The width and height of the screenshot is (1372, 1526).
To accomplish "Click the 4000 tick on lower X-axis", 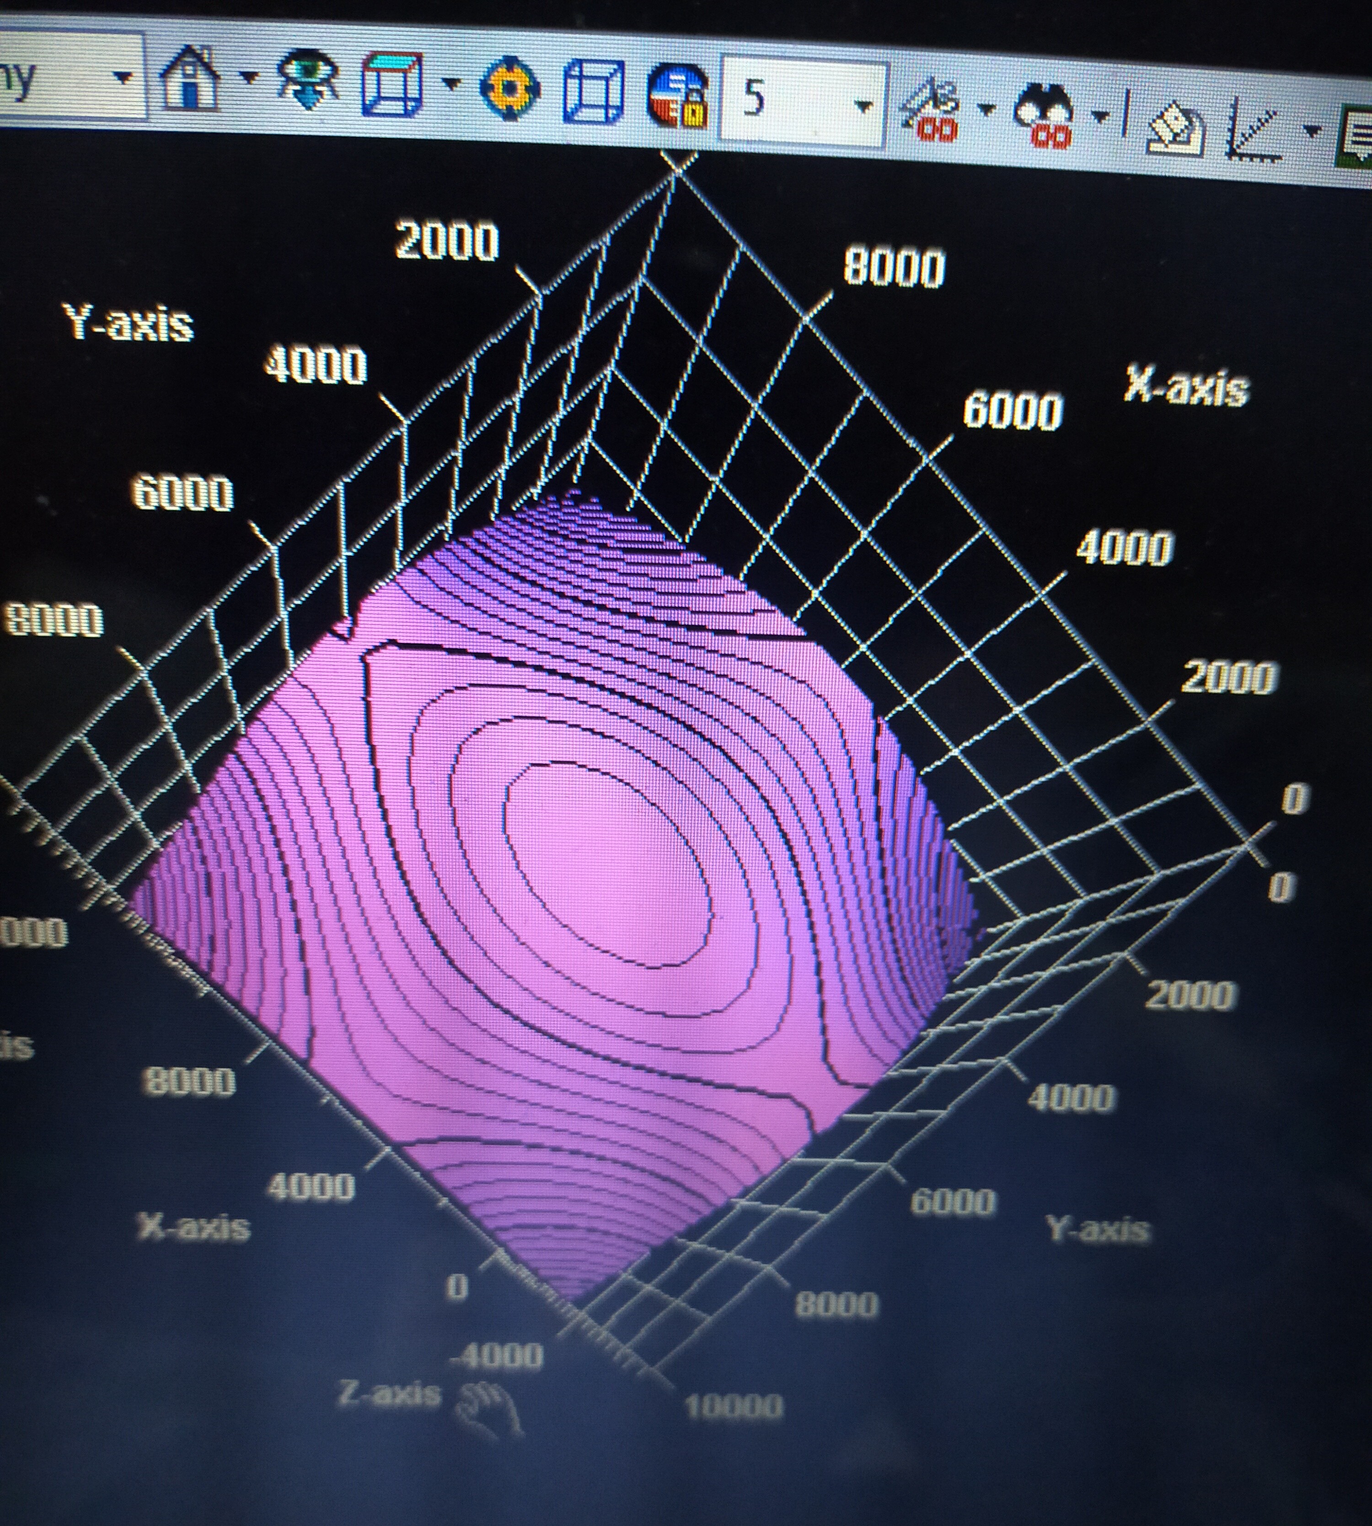I will 311,1187.
